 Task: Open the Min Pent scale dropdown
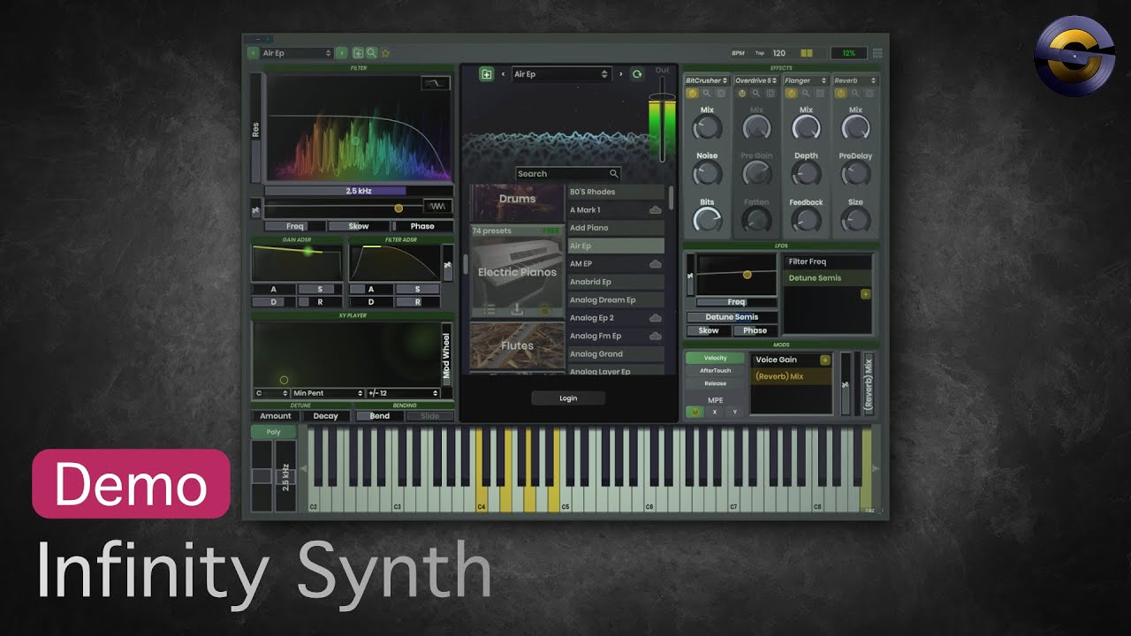pos(328,393)
